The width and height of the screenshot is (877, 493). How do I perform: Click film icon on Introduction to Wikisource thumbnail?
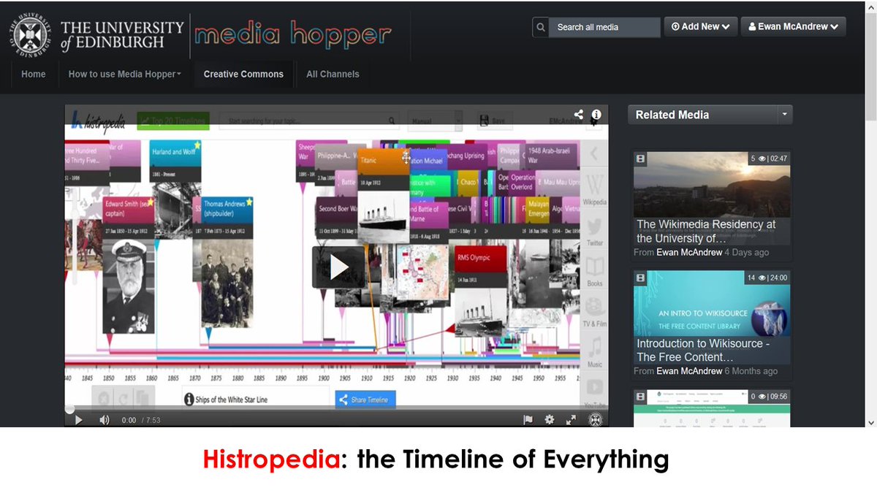click(x=640, y=278)
